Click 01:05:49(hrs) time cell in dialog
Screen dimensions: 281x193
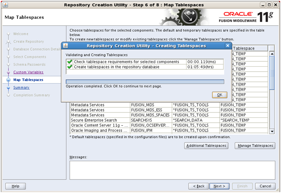(x=205, y=67)
